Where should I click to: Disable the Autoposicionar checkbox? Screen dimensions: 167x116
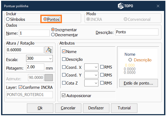[63, 95]
